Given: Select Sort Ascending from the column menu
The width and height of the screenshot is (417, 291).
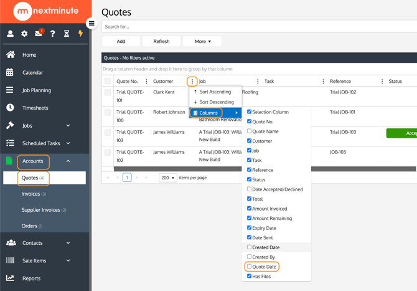Looking at the screenshot, I should (215, 92).
